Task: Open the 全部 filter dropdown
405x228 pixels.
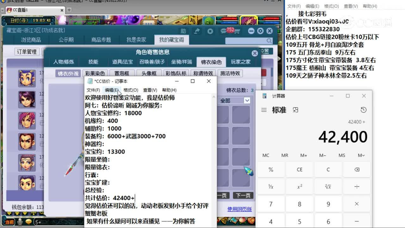Action: point(234,100)
